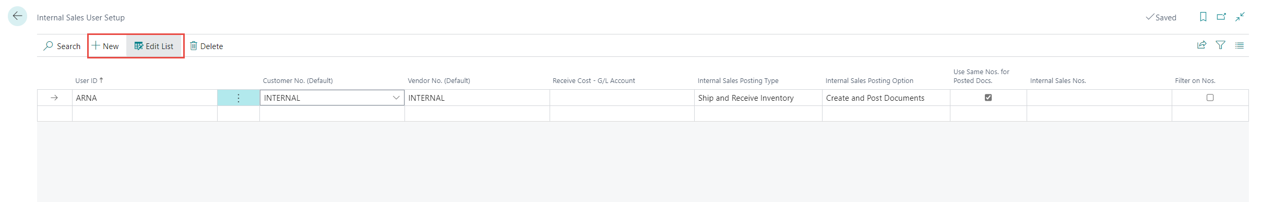Check the Filter on Nos. checkbox

1210,98
